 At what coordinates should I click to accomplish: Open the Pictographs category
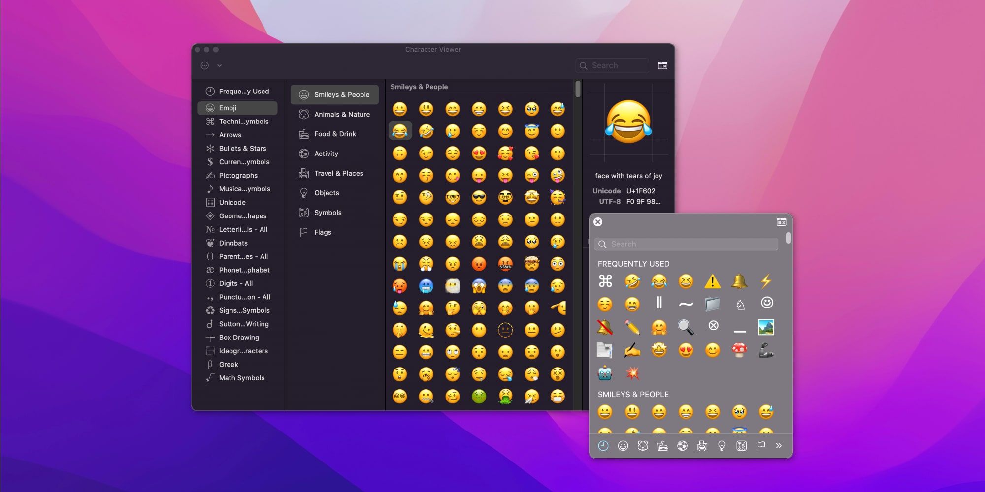coord(237,175)
